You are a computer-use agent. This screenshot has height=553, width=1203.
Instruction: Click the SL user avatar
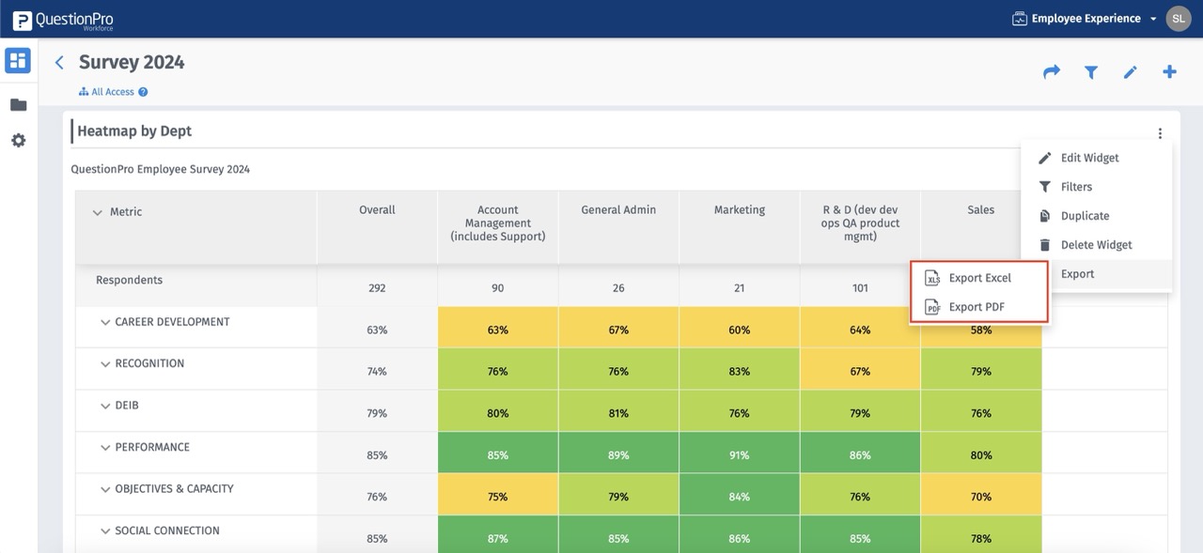pos(1179,19)
